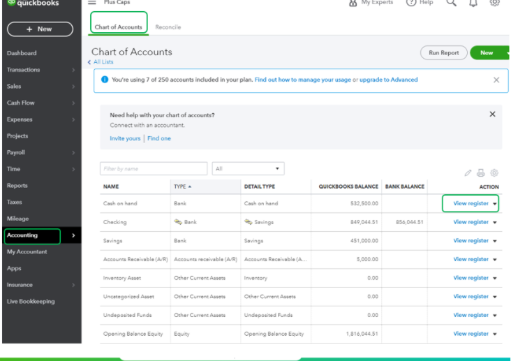Open action dropdown for Inventory Asset row
The width and height of the screenshot is (511, 361).
[495, 278]
